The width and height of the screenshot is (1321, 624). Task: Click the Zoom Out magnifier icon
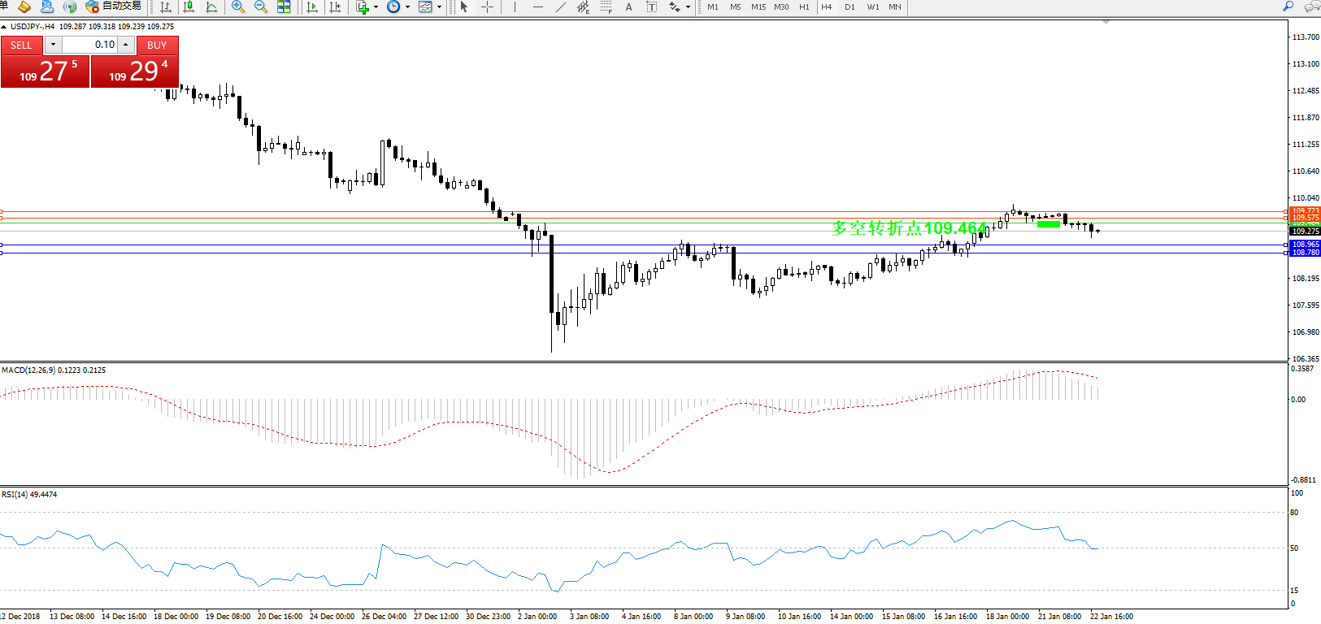pos(260,6)
